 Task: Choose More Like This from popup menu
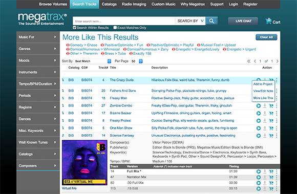coord(263,98)
